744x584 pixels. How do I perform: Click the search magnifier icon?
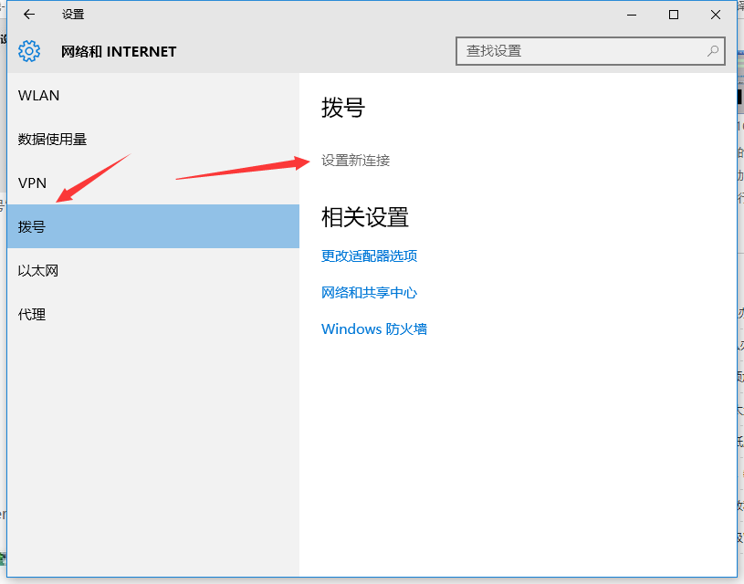(x=713, y=51)
